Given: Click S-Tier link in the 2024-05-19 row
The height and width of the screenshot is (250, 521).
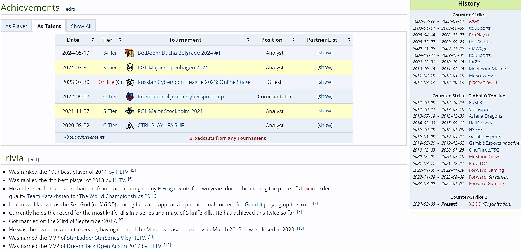Looking at the screenshot, I should [110, 53].
